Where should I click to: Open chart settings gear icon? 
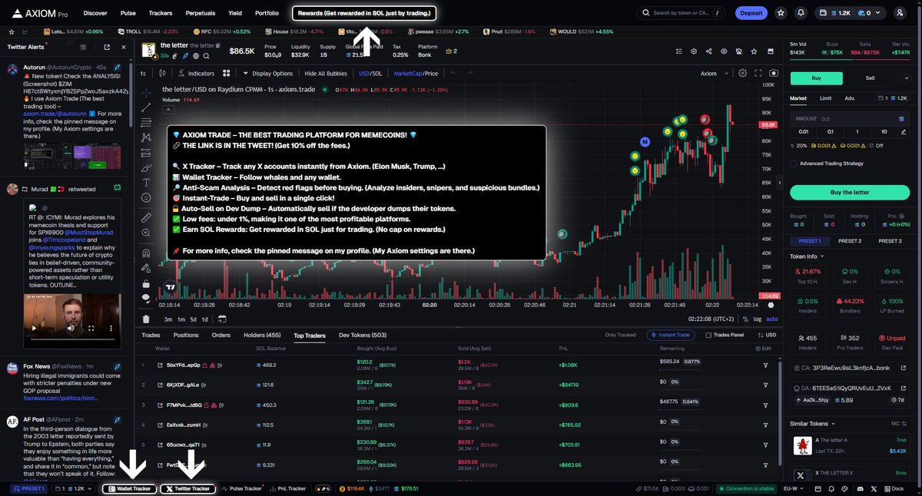point(742,74)
